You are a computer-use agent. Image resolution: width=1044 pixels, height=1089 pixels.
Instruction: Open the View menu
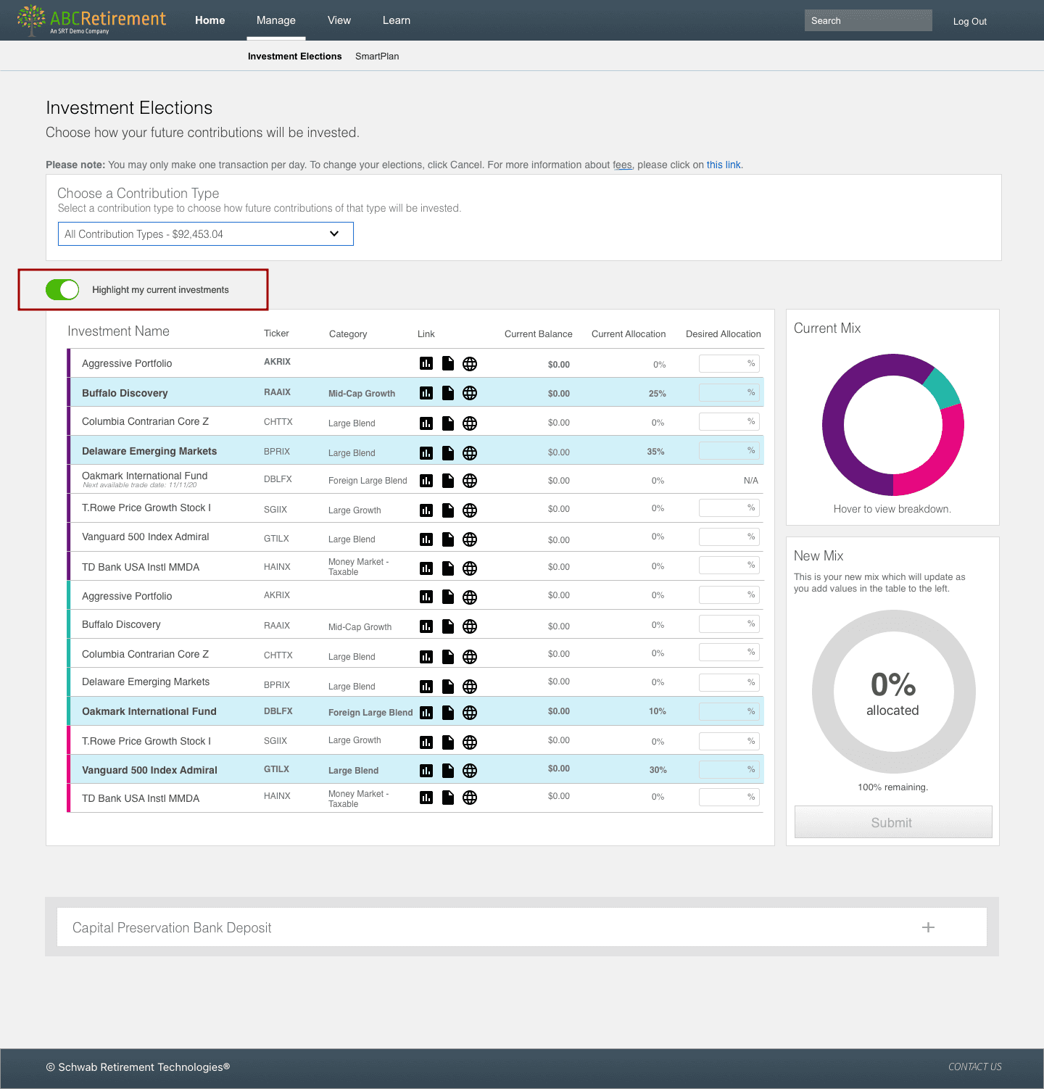(x=339, y=20)
